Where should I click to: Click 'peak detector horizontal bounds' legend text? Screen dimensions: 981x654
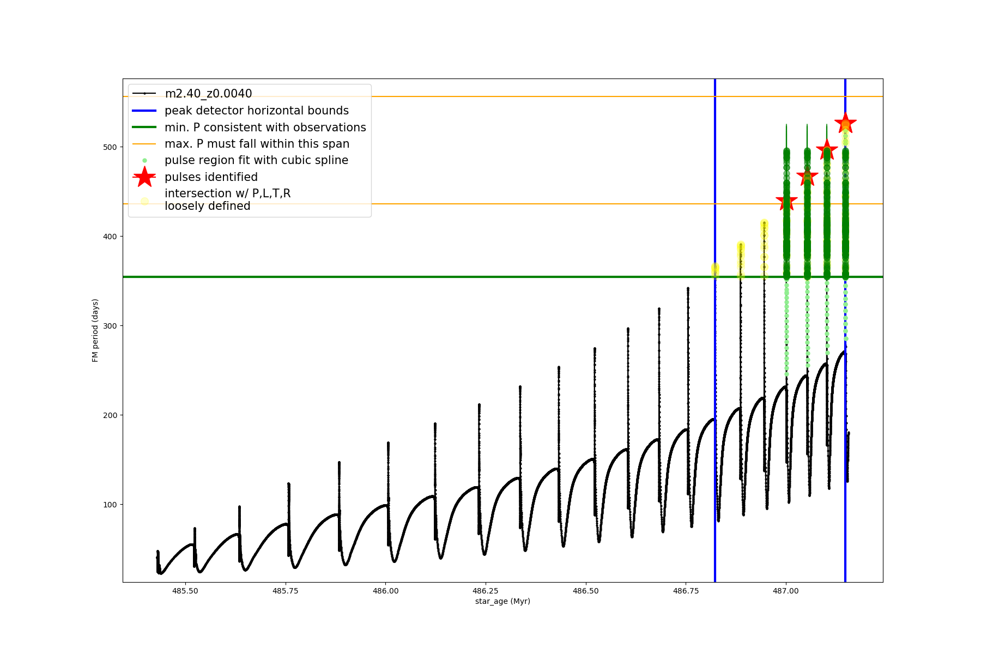(x=257, y=111)
